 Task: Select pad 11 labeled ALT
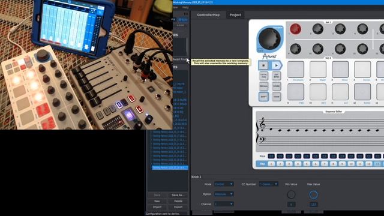pyautogui.click(x=340, y=92)
